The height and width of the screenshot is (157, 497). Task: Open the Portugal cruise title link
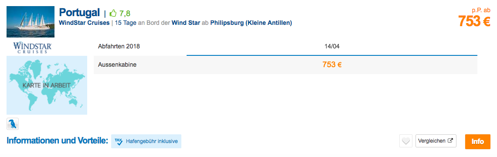tap(79, 13)
